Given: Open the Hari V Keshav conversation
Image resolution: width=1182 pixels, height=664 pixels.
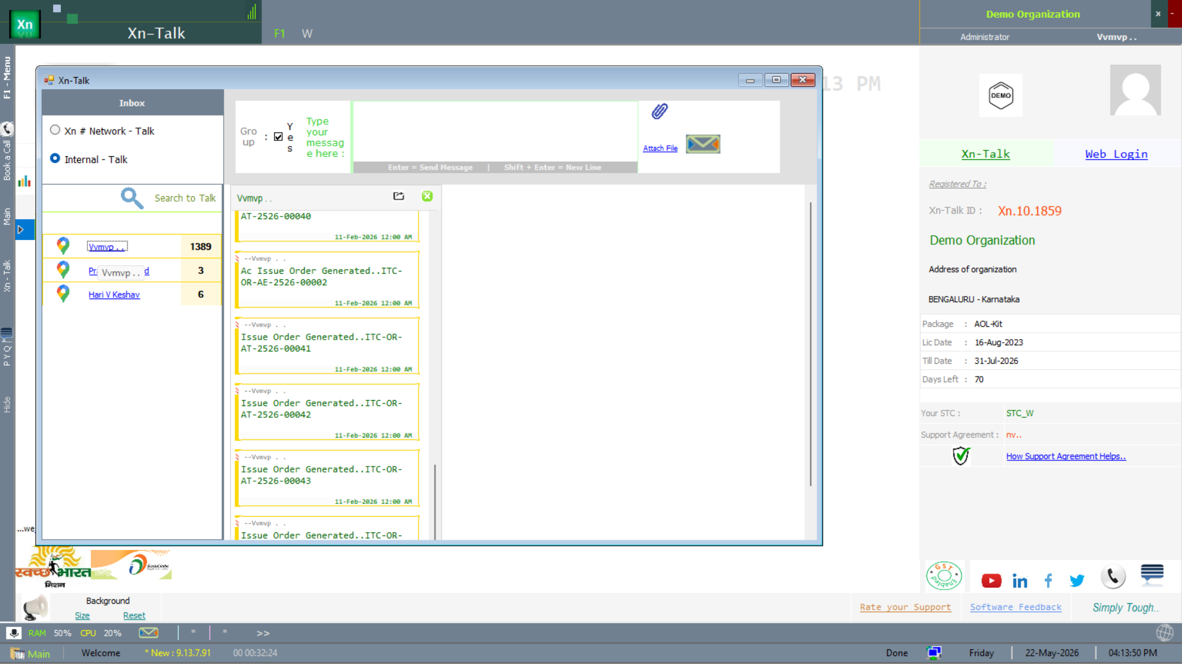Looking at the screenshot, I should (114, 295).
